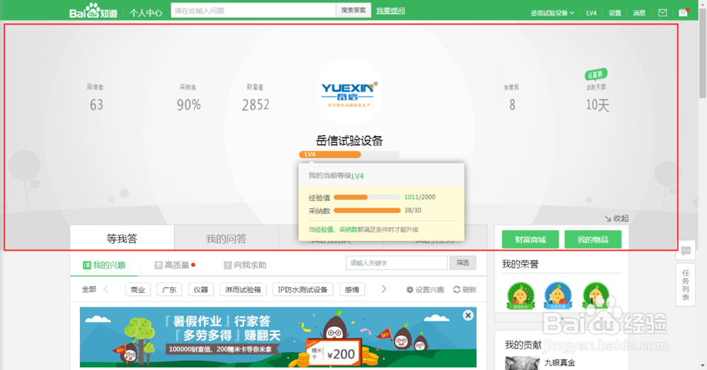The image size is (707, 370).
Task: Click the 九银真金 contributor name
Action: pos(559,363)
